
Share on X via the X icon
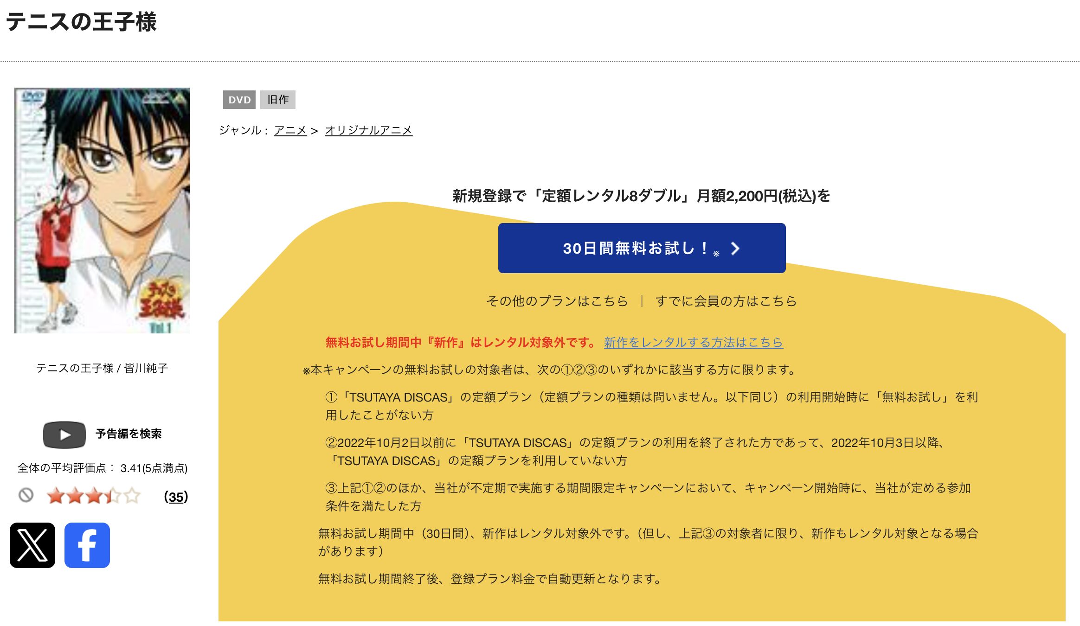(32, 545)
